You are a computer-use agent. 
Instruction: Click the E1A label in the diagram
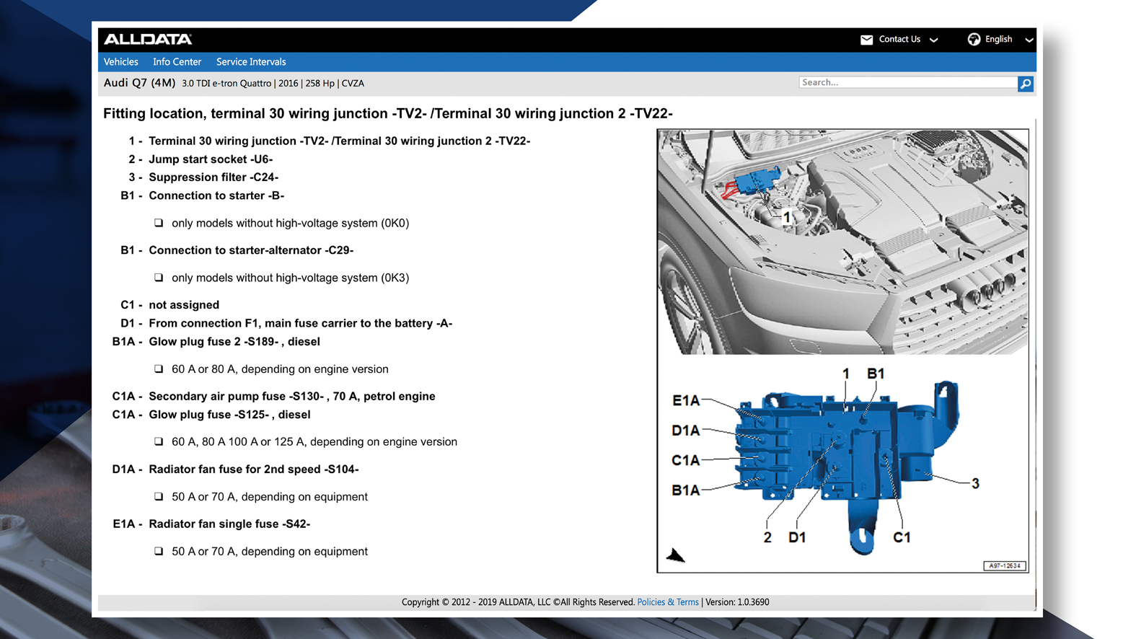pos(686,400)
